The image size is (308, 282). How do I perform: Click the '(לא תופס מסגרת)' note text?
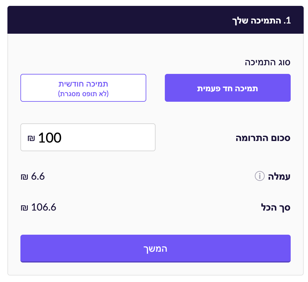click(83, 94)
